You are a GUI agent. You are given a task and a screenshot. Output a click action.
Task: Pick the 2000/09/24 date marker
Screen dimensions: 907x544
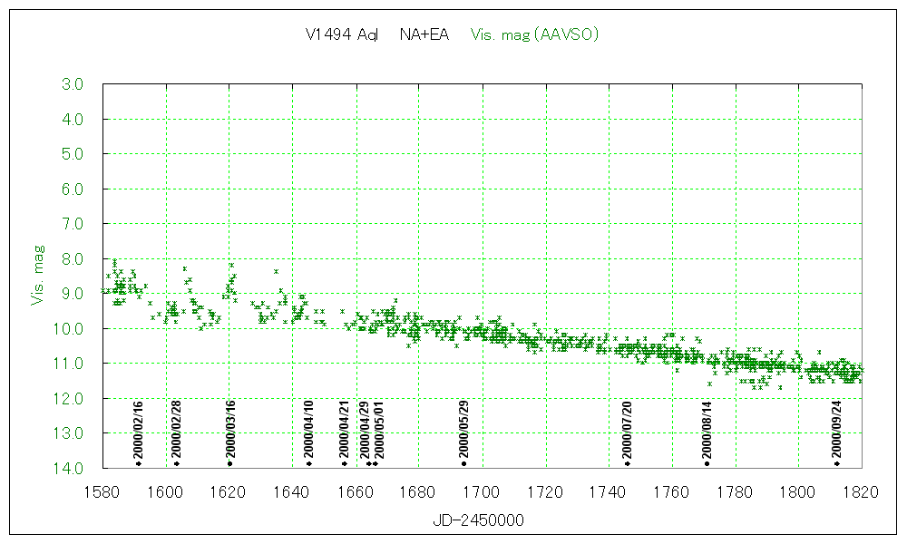(x=836, y=432)
